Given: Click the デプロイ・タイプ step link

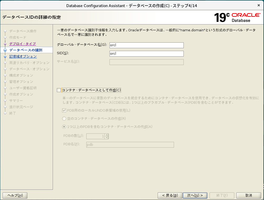Looking at the screenshot, I should coord(22,44).
